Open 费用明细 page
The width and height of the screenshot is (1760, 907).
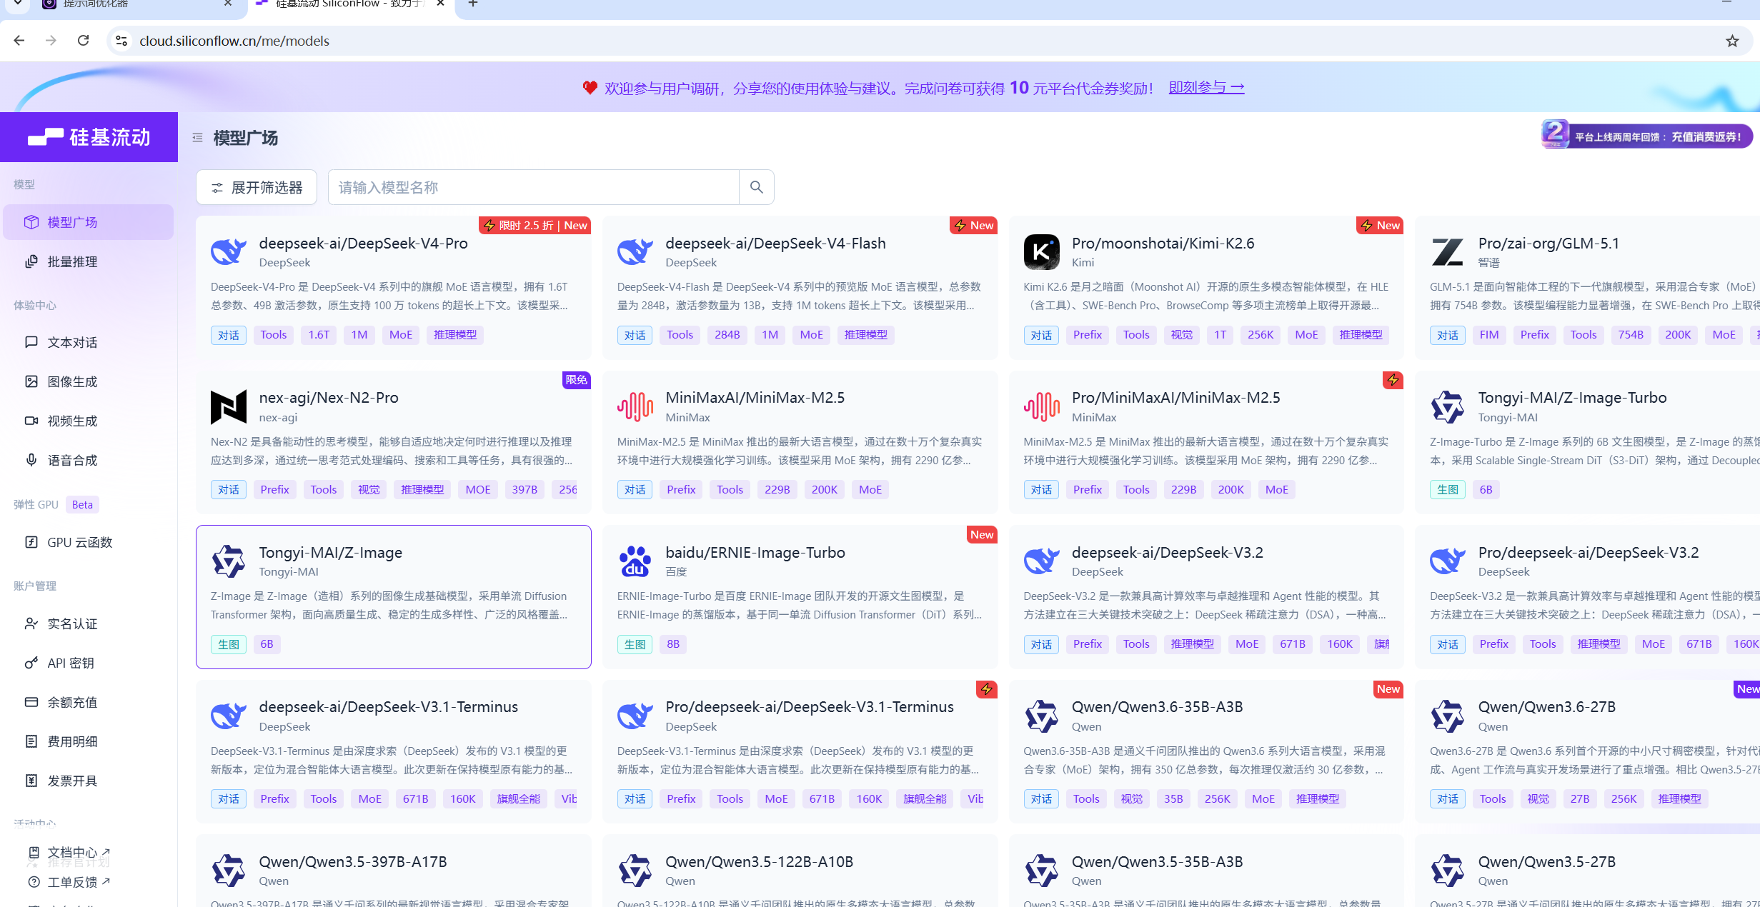tap(89, 741)
